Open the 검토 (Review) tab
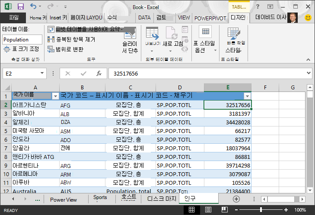 [x=161, y=17]
